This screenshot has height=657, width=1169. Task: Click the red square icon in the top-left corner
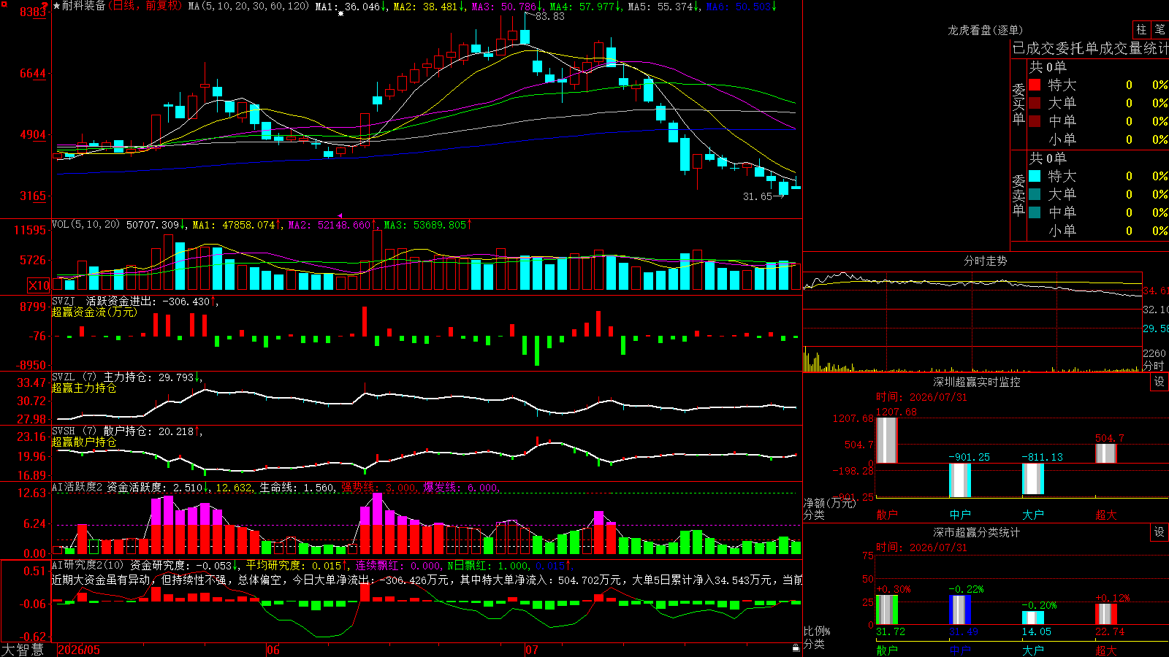[4, 4]
